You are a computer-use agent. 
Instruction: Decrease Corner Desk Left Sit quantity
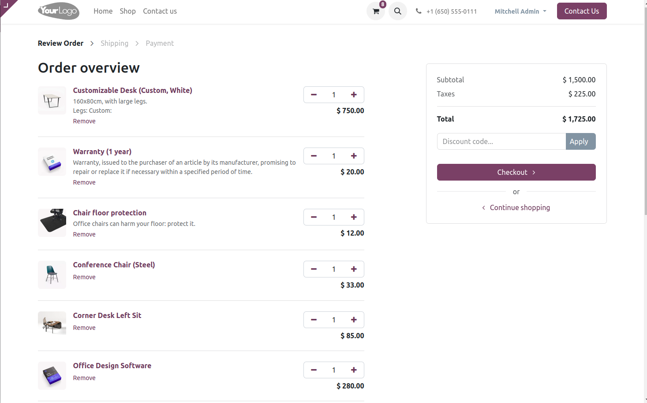pos(314,320)
